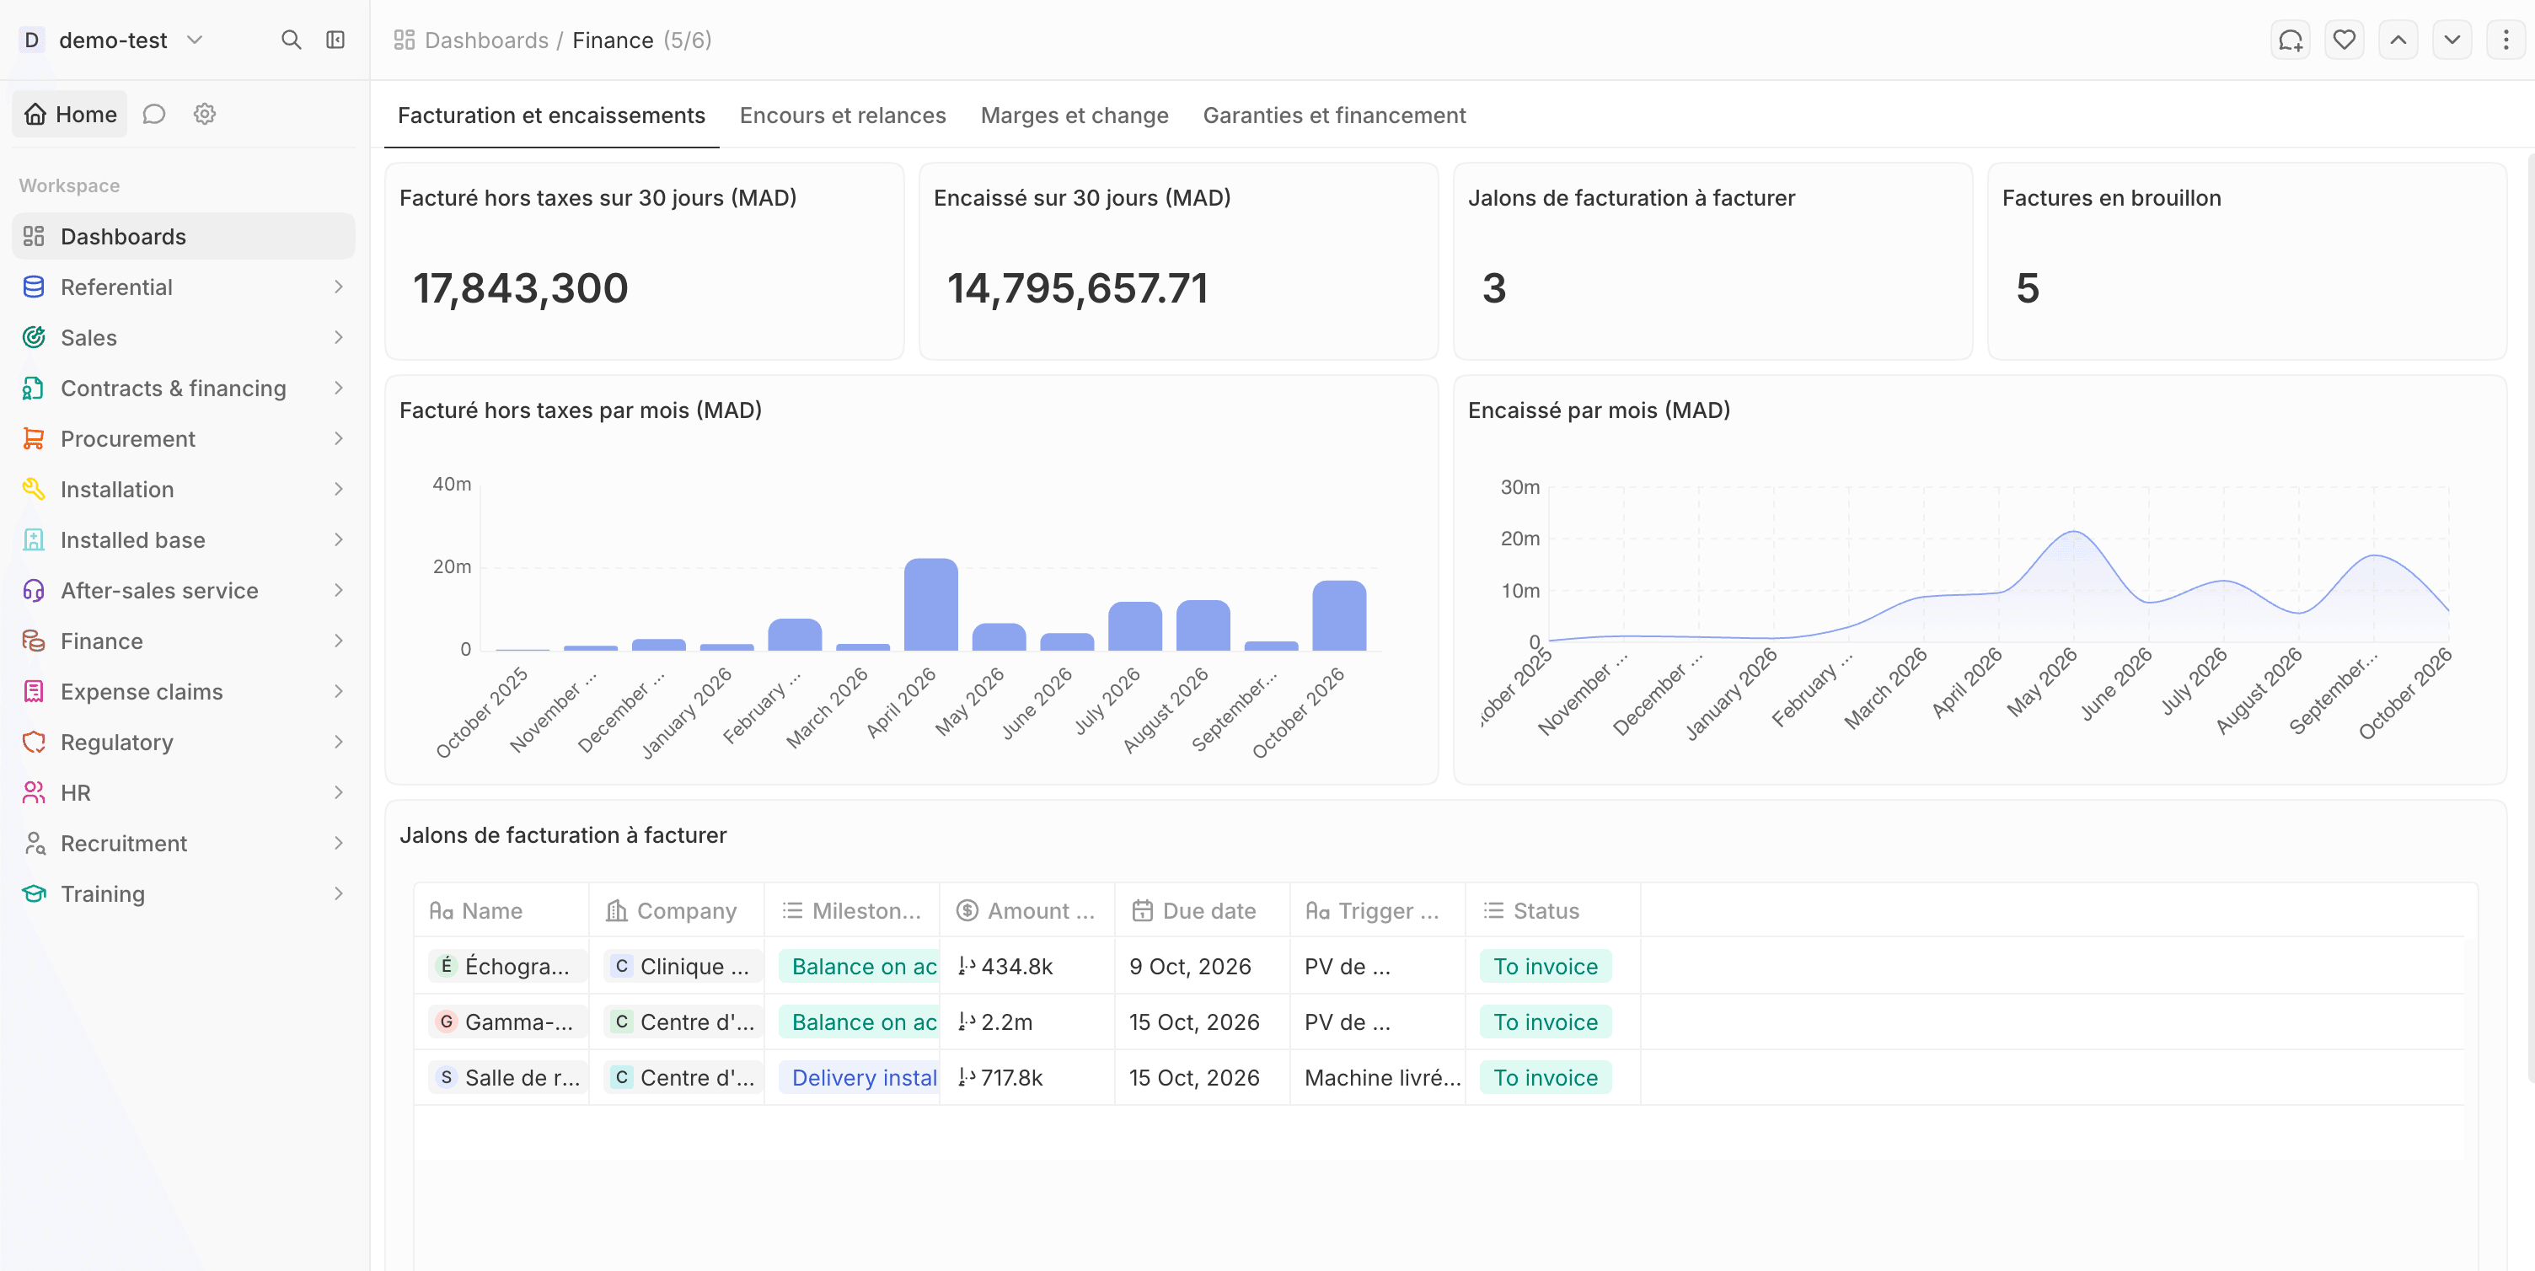Click the Name column header
2535x1271 pixels.
coord(501,910)
